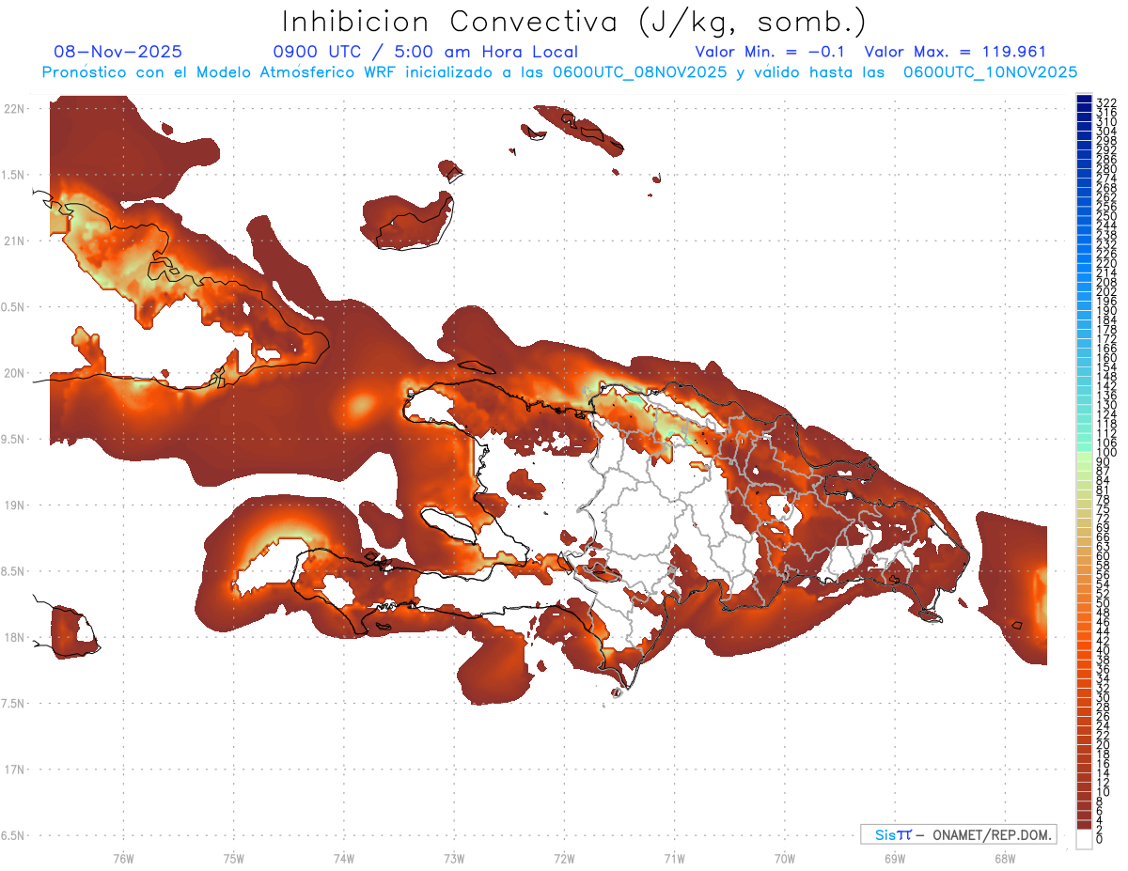Click the truncated '6.5N' latitude label

pyautogui.click(x=12, y=835)
